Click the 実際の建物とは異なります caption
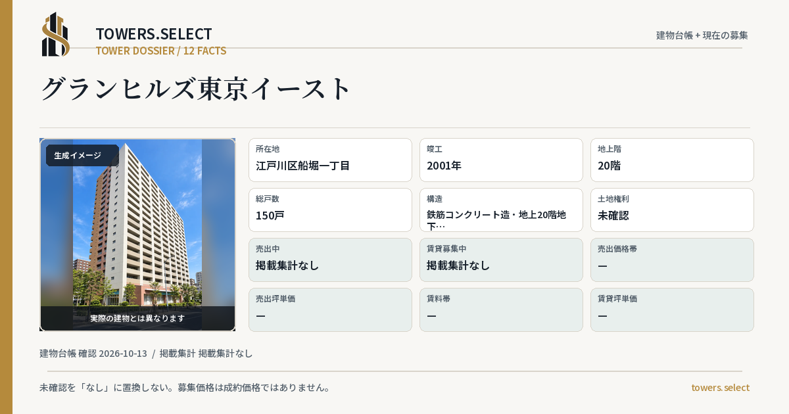 click(x=137, y=318)
